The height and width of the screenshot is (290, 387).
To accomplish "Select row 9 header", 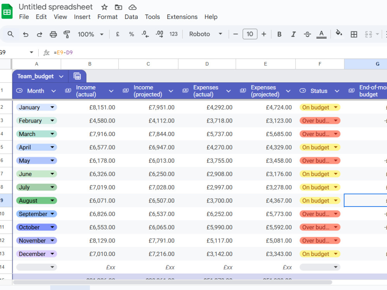I will (5, 200).
